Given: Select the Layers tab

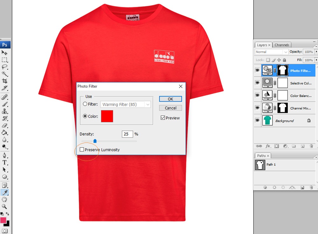Looking at the screenshot, I should [263, 45].
